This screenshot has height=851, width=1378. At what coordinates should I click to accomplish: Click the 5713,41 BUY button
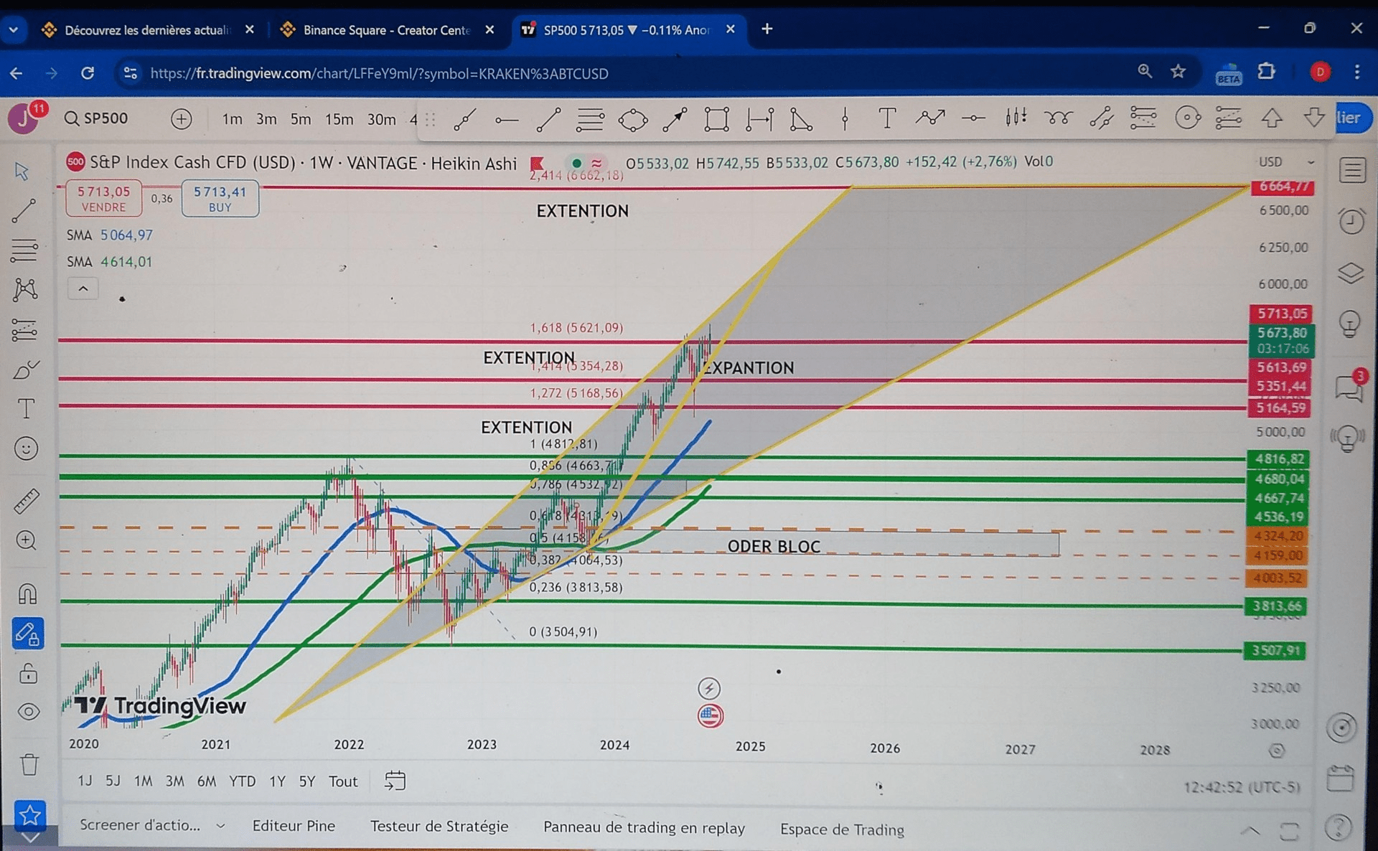220,199
